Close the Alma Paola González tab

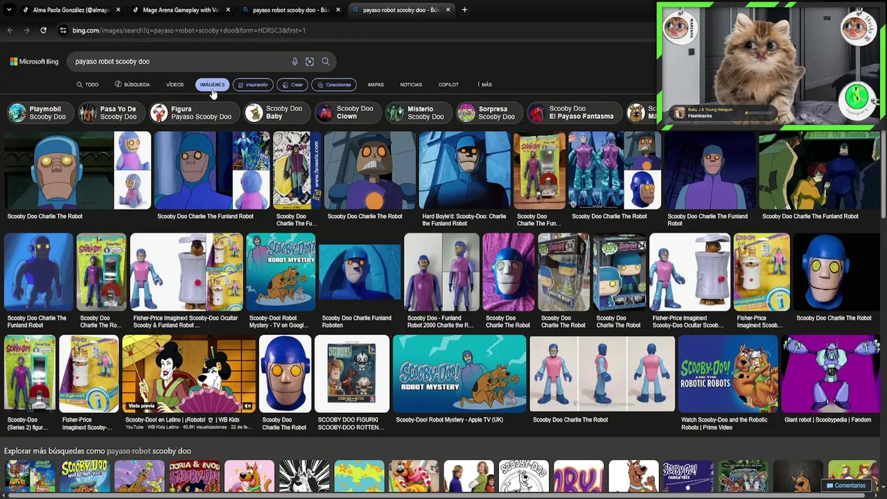(x=118, y=10)
